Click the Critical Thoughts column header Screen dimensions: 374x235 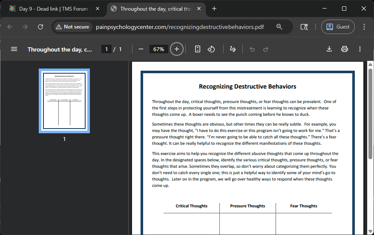[x=192, y=206]
